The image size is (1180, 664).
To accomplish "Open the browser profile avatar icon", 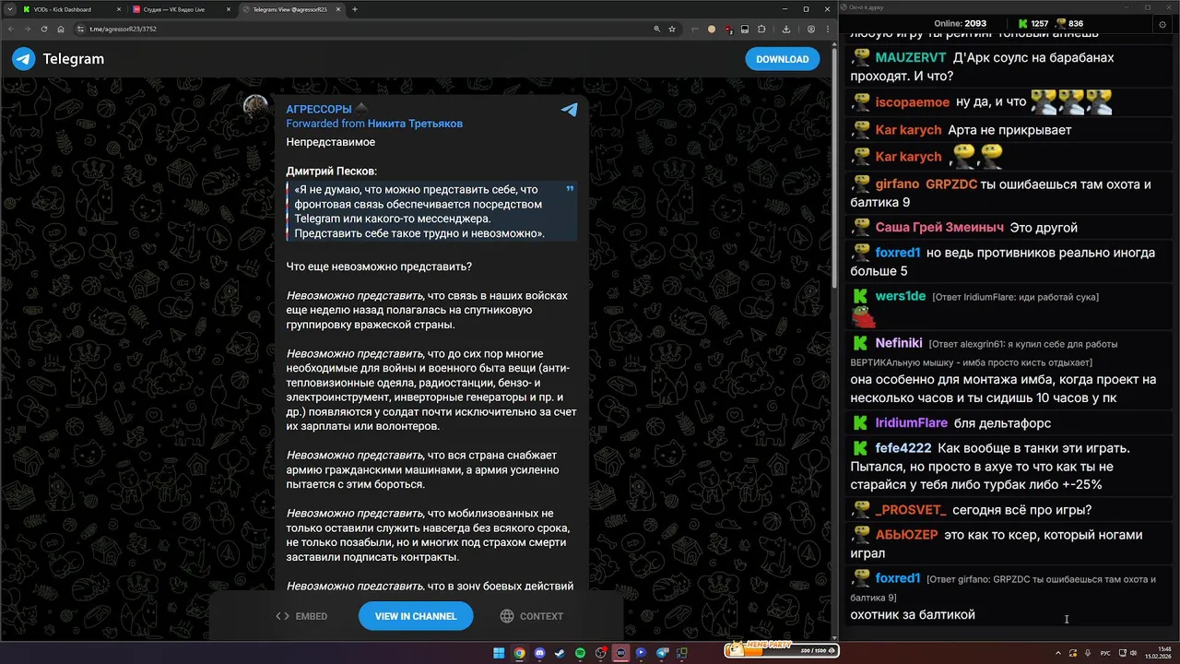I will (x=811, y=29).
